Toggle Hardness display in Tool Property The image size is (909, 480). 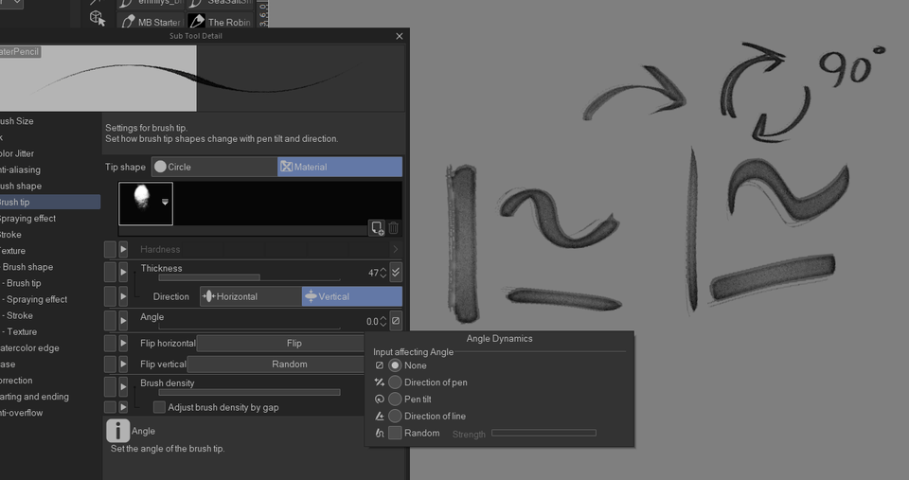[110, 249]
